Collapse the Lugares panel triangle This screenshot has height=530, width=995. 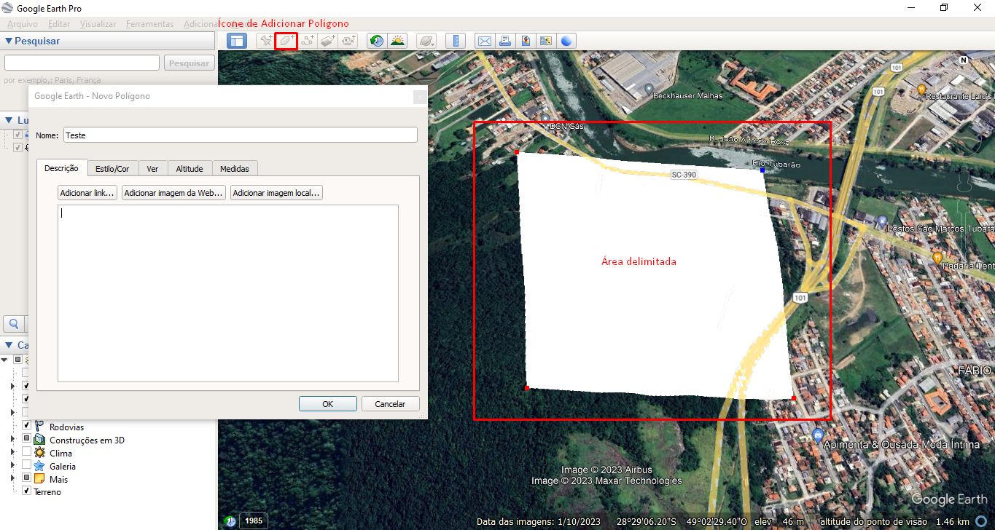[8, 120]
